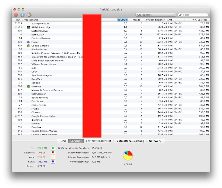Select the mds process row
222x188 pixels.
111,68
